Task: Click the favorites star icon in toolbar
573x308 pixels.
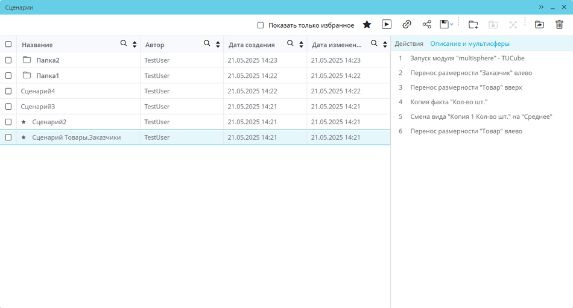Action: click(x=367, y=25)
